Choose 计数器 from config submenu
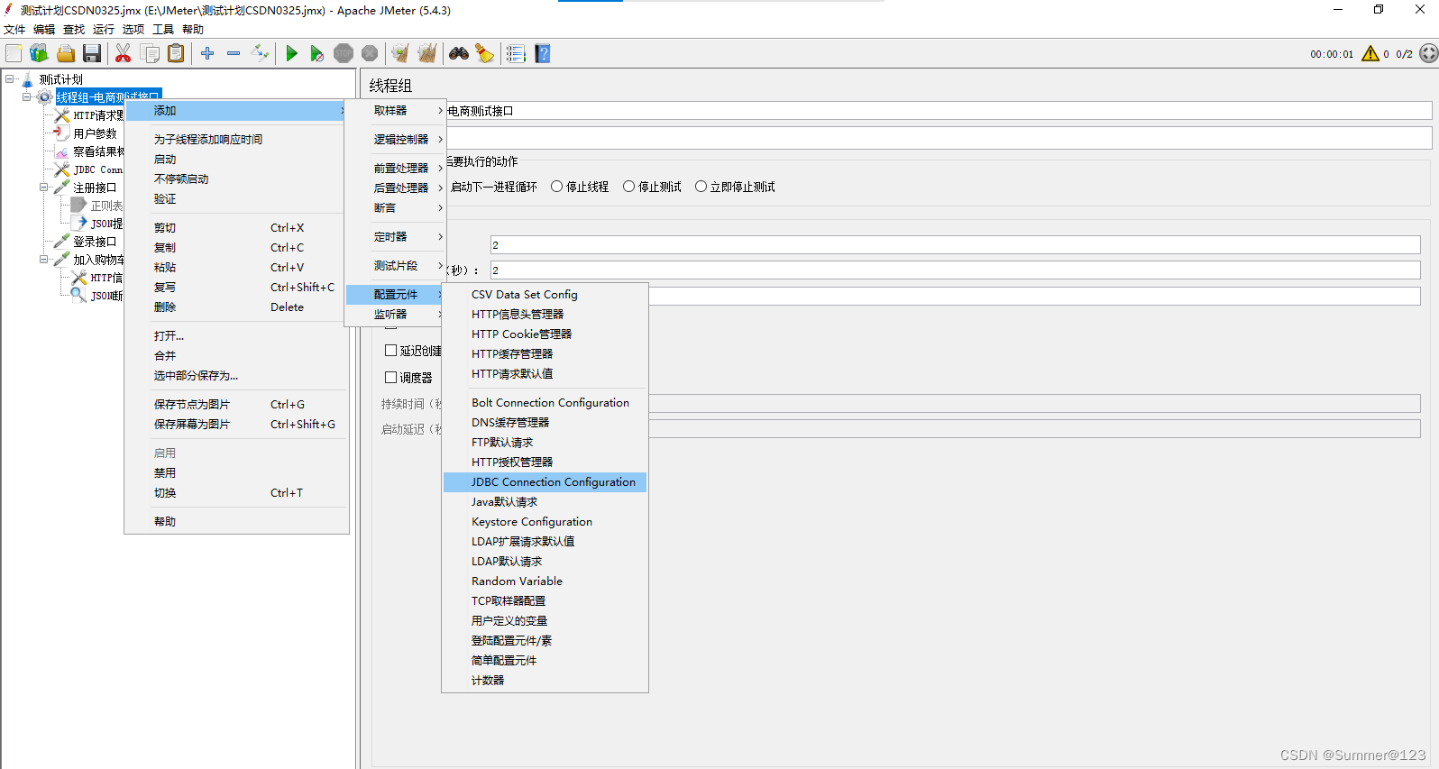This screenshot has height=769, width=1439. tap(545, 681)
